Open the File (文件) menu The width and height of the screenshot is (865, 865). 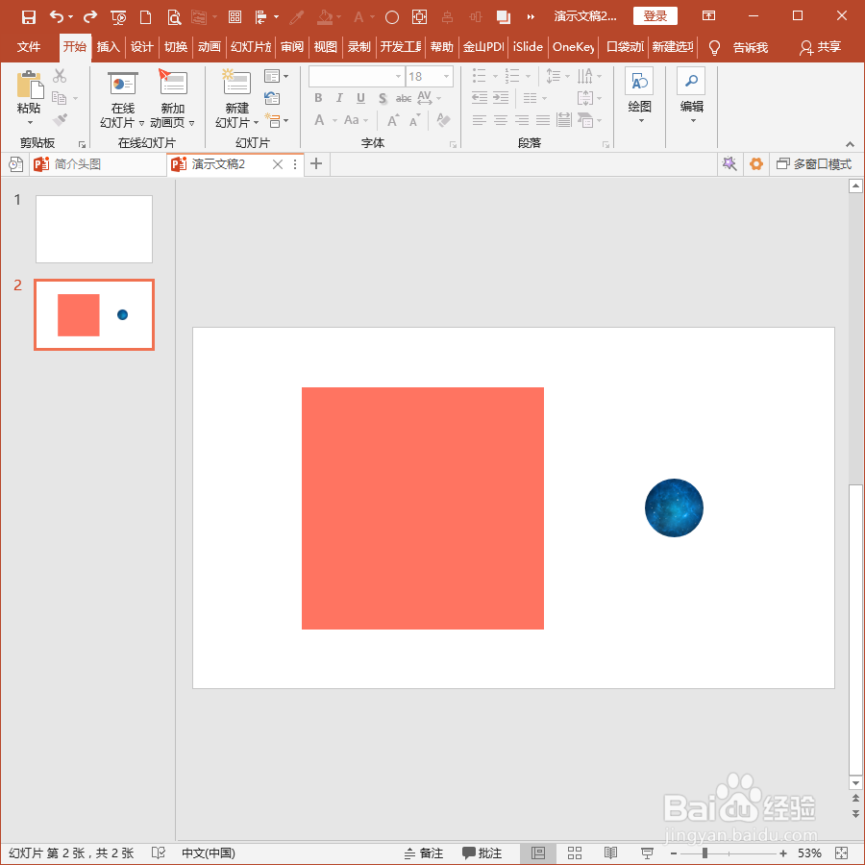tap(29, 47)
